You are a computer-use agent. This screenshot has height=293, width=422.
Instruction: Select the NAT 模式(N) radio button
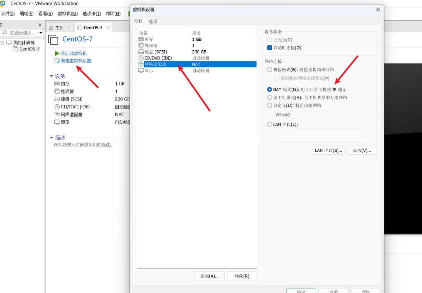click(270, 89)
